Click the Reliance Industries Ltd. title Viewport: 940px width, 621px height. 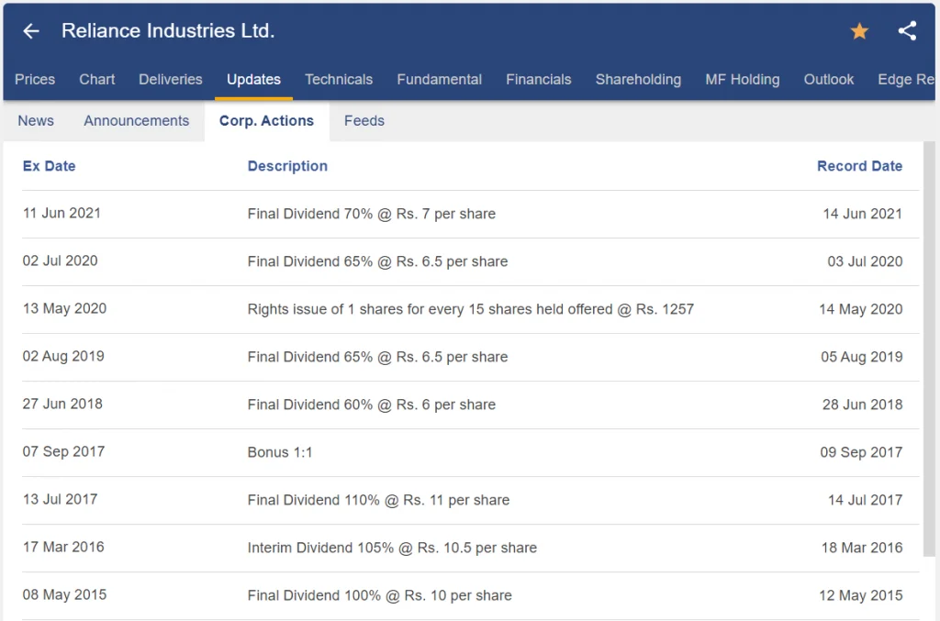(x=168, y=30)
